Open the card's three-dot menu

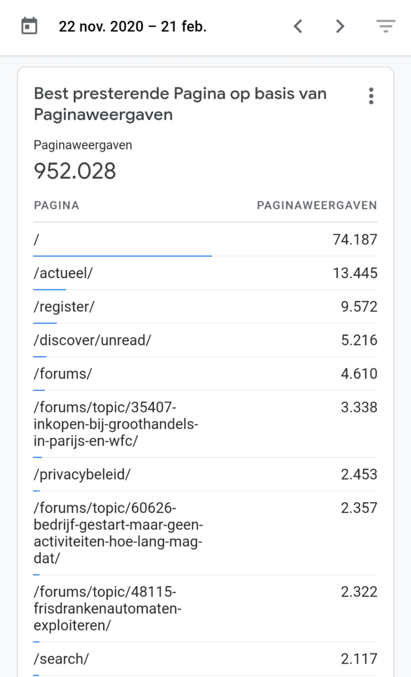coord(370,96)
